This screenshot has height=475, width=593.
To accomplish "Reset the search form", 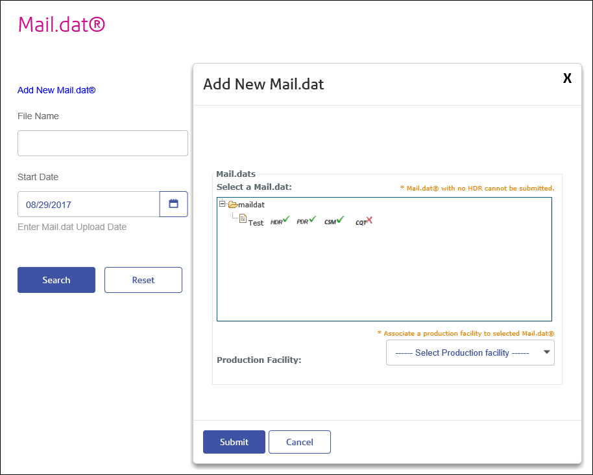I will (143, 279).
